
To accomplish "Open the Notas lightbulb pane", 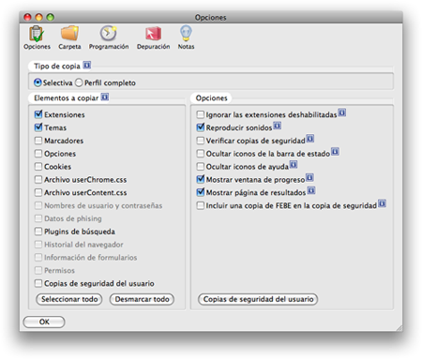I will 186,37.
